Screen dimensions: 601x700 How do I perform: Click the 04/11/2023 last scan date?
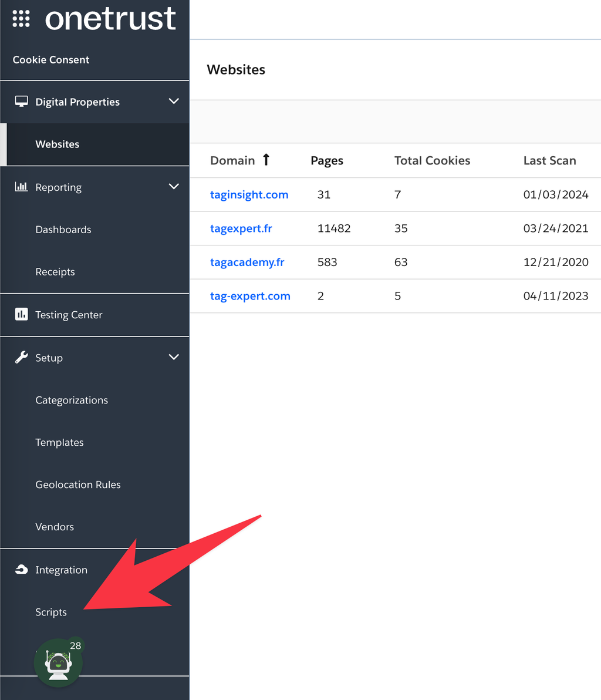coord(555,296)
